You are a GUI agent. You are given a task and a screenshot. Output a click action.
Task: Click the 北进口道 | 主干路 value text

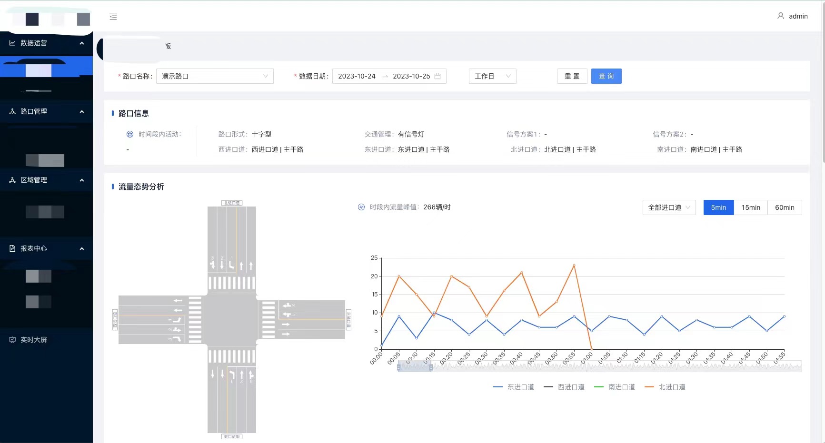tap(570, 149)
